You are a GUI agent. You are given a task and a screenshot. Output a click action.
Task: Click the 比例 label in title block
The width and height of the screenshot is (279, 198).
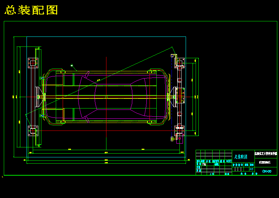[x=251, y=165]
